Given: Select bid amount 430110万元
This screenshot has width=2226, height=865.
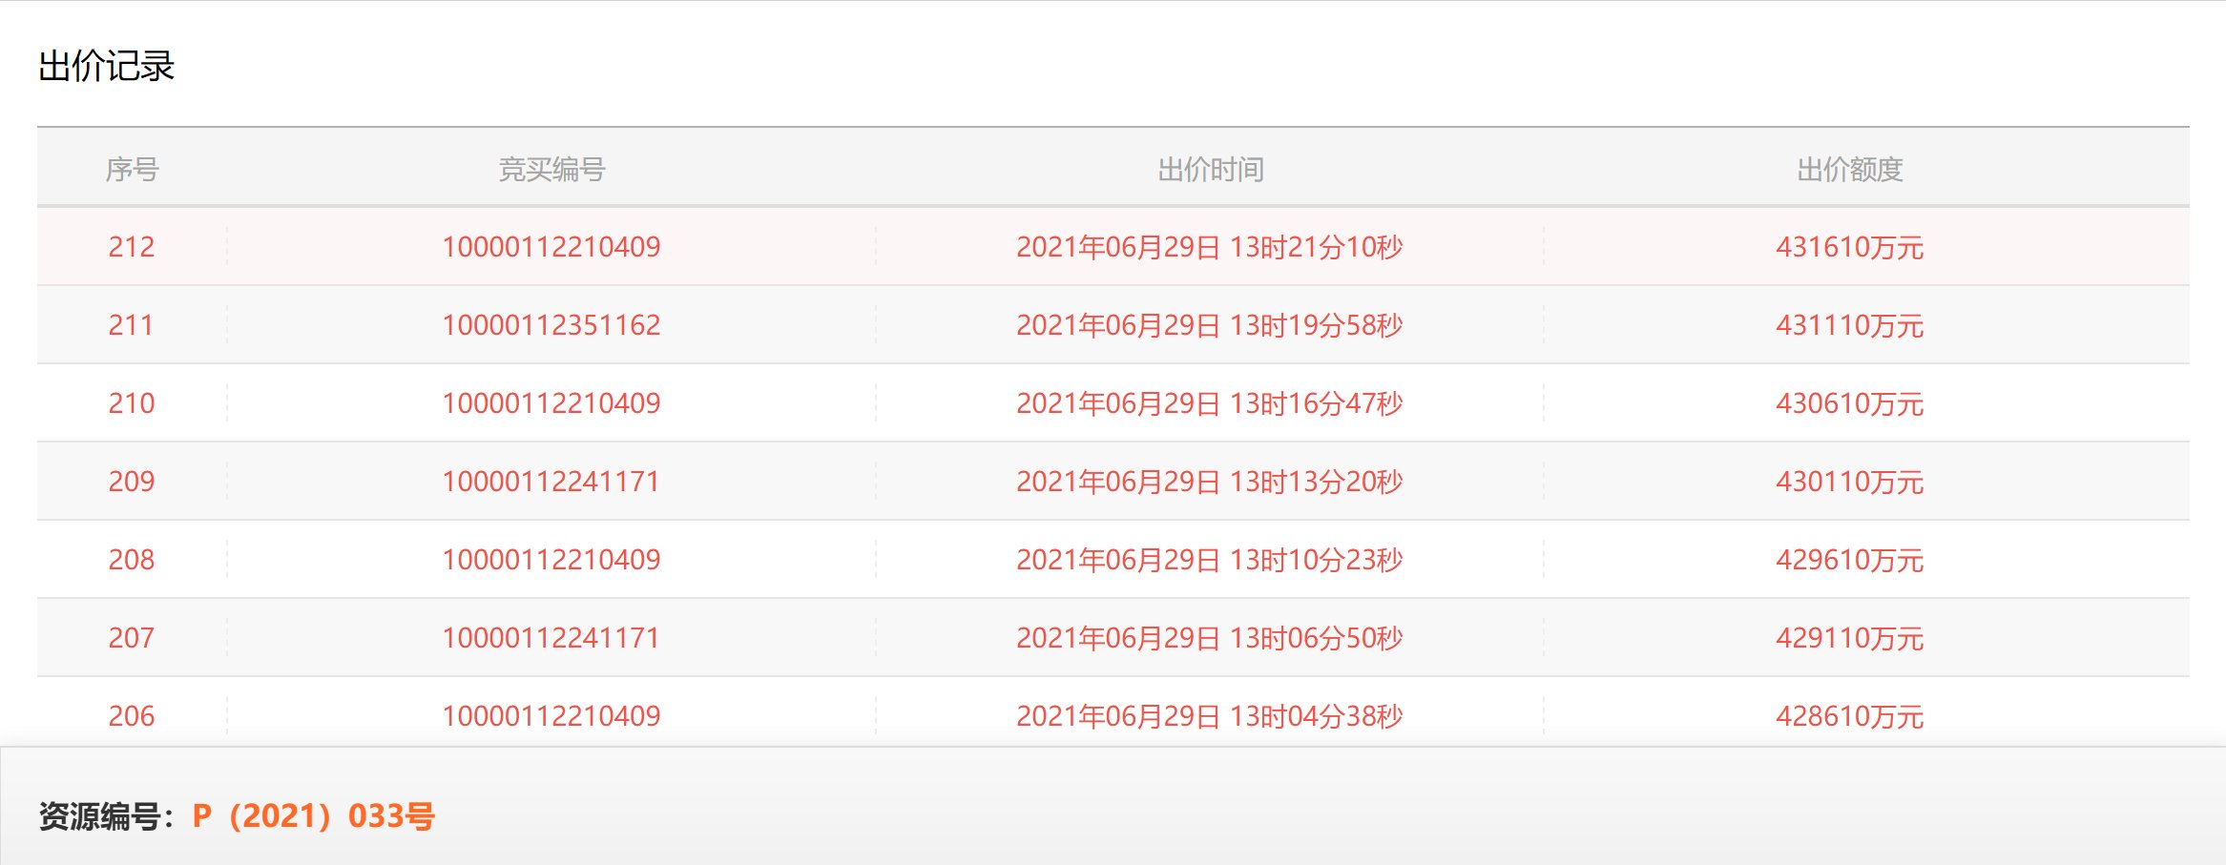Looking at the screenshot, I should tap(1849, 482).
